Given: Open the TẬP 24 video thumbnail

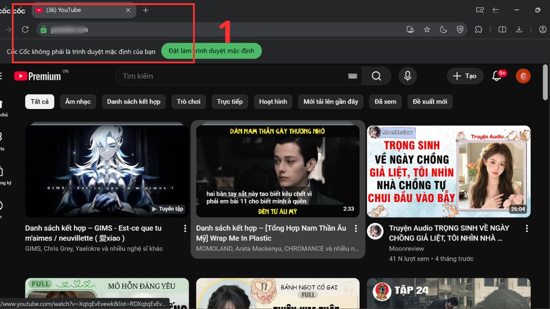Looking at the screenshot, I should [449, 293].
